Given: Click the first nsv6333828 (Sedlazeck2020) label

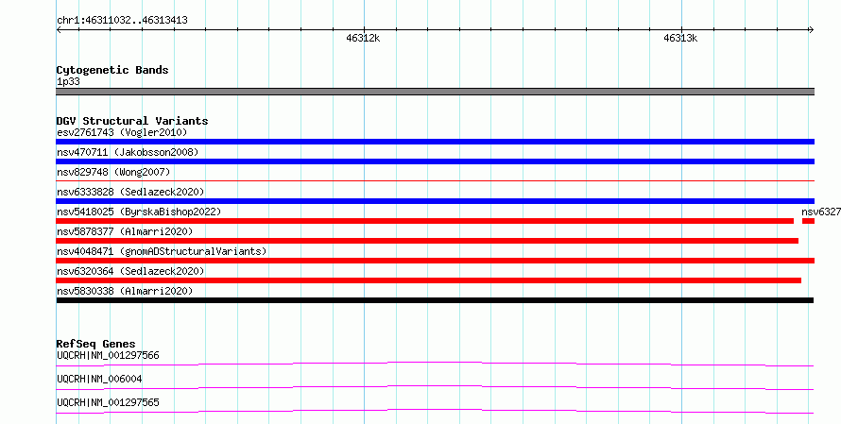Looking at the screenshot, I should (x=130, y=192).
